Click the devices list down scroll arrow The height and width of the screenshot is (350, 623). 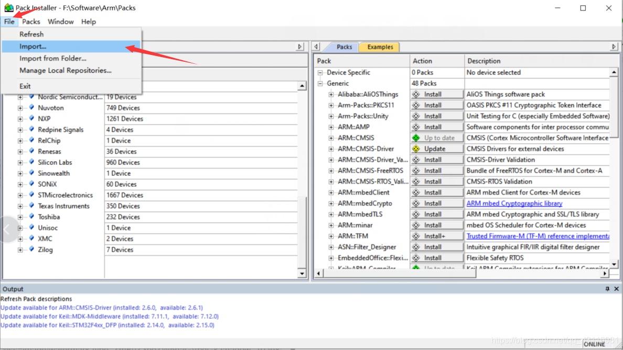[x=302, y=274]
